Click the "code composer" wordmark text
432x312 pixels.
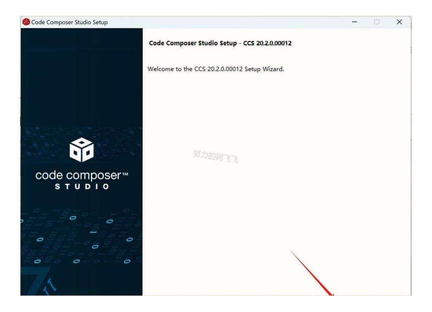pyautogui.click(x=78, y=176)
